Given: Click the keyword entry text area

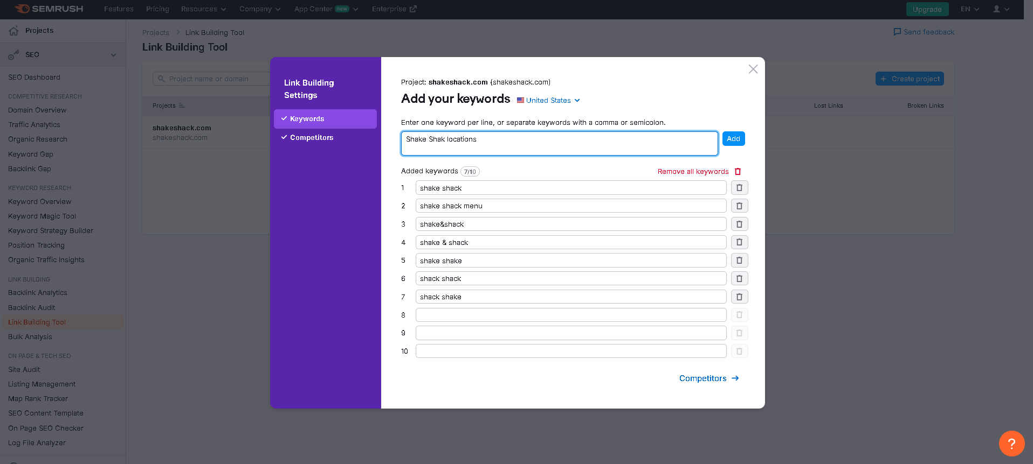Looking at the screenshot, I should tap(560, 143).
